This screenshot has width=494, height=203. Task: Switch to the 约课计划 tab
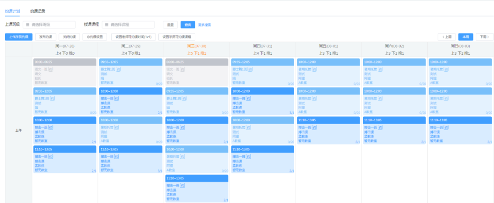click(x=12, y=11)
